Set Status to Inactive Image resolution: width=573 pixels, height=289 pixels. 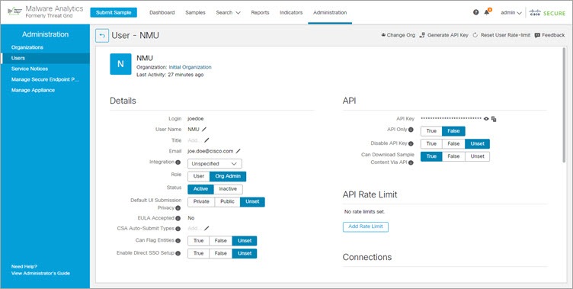[228, 189]
